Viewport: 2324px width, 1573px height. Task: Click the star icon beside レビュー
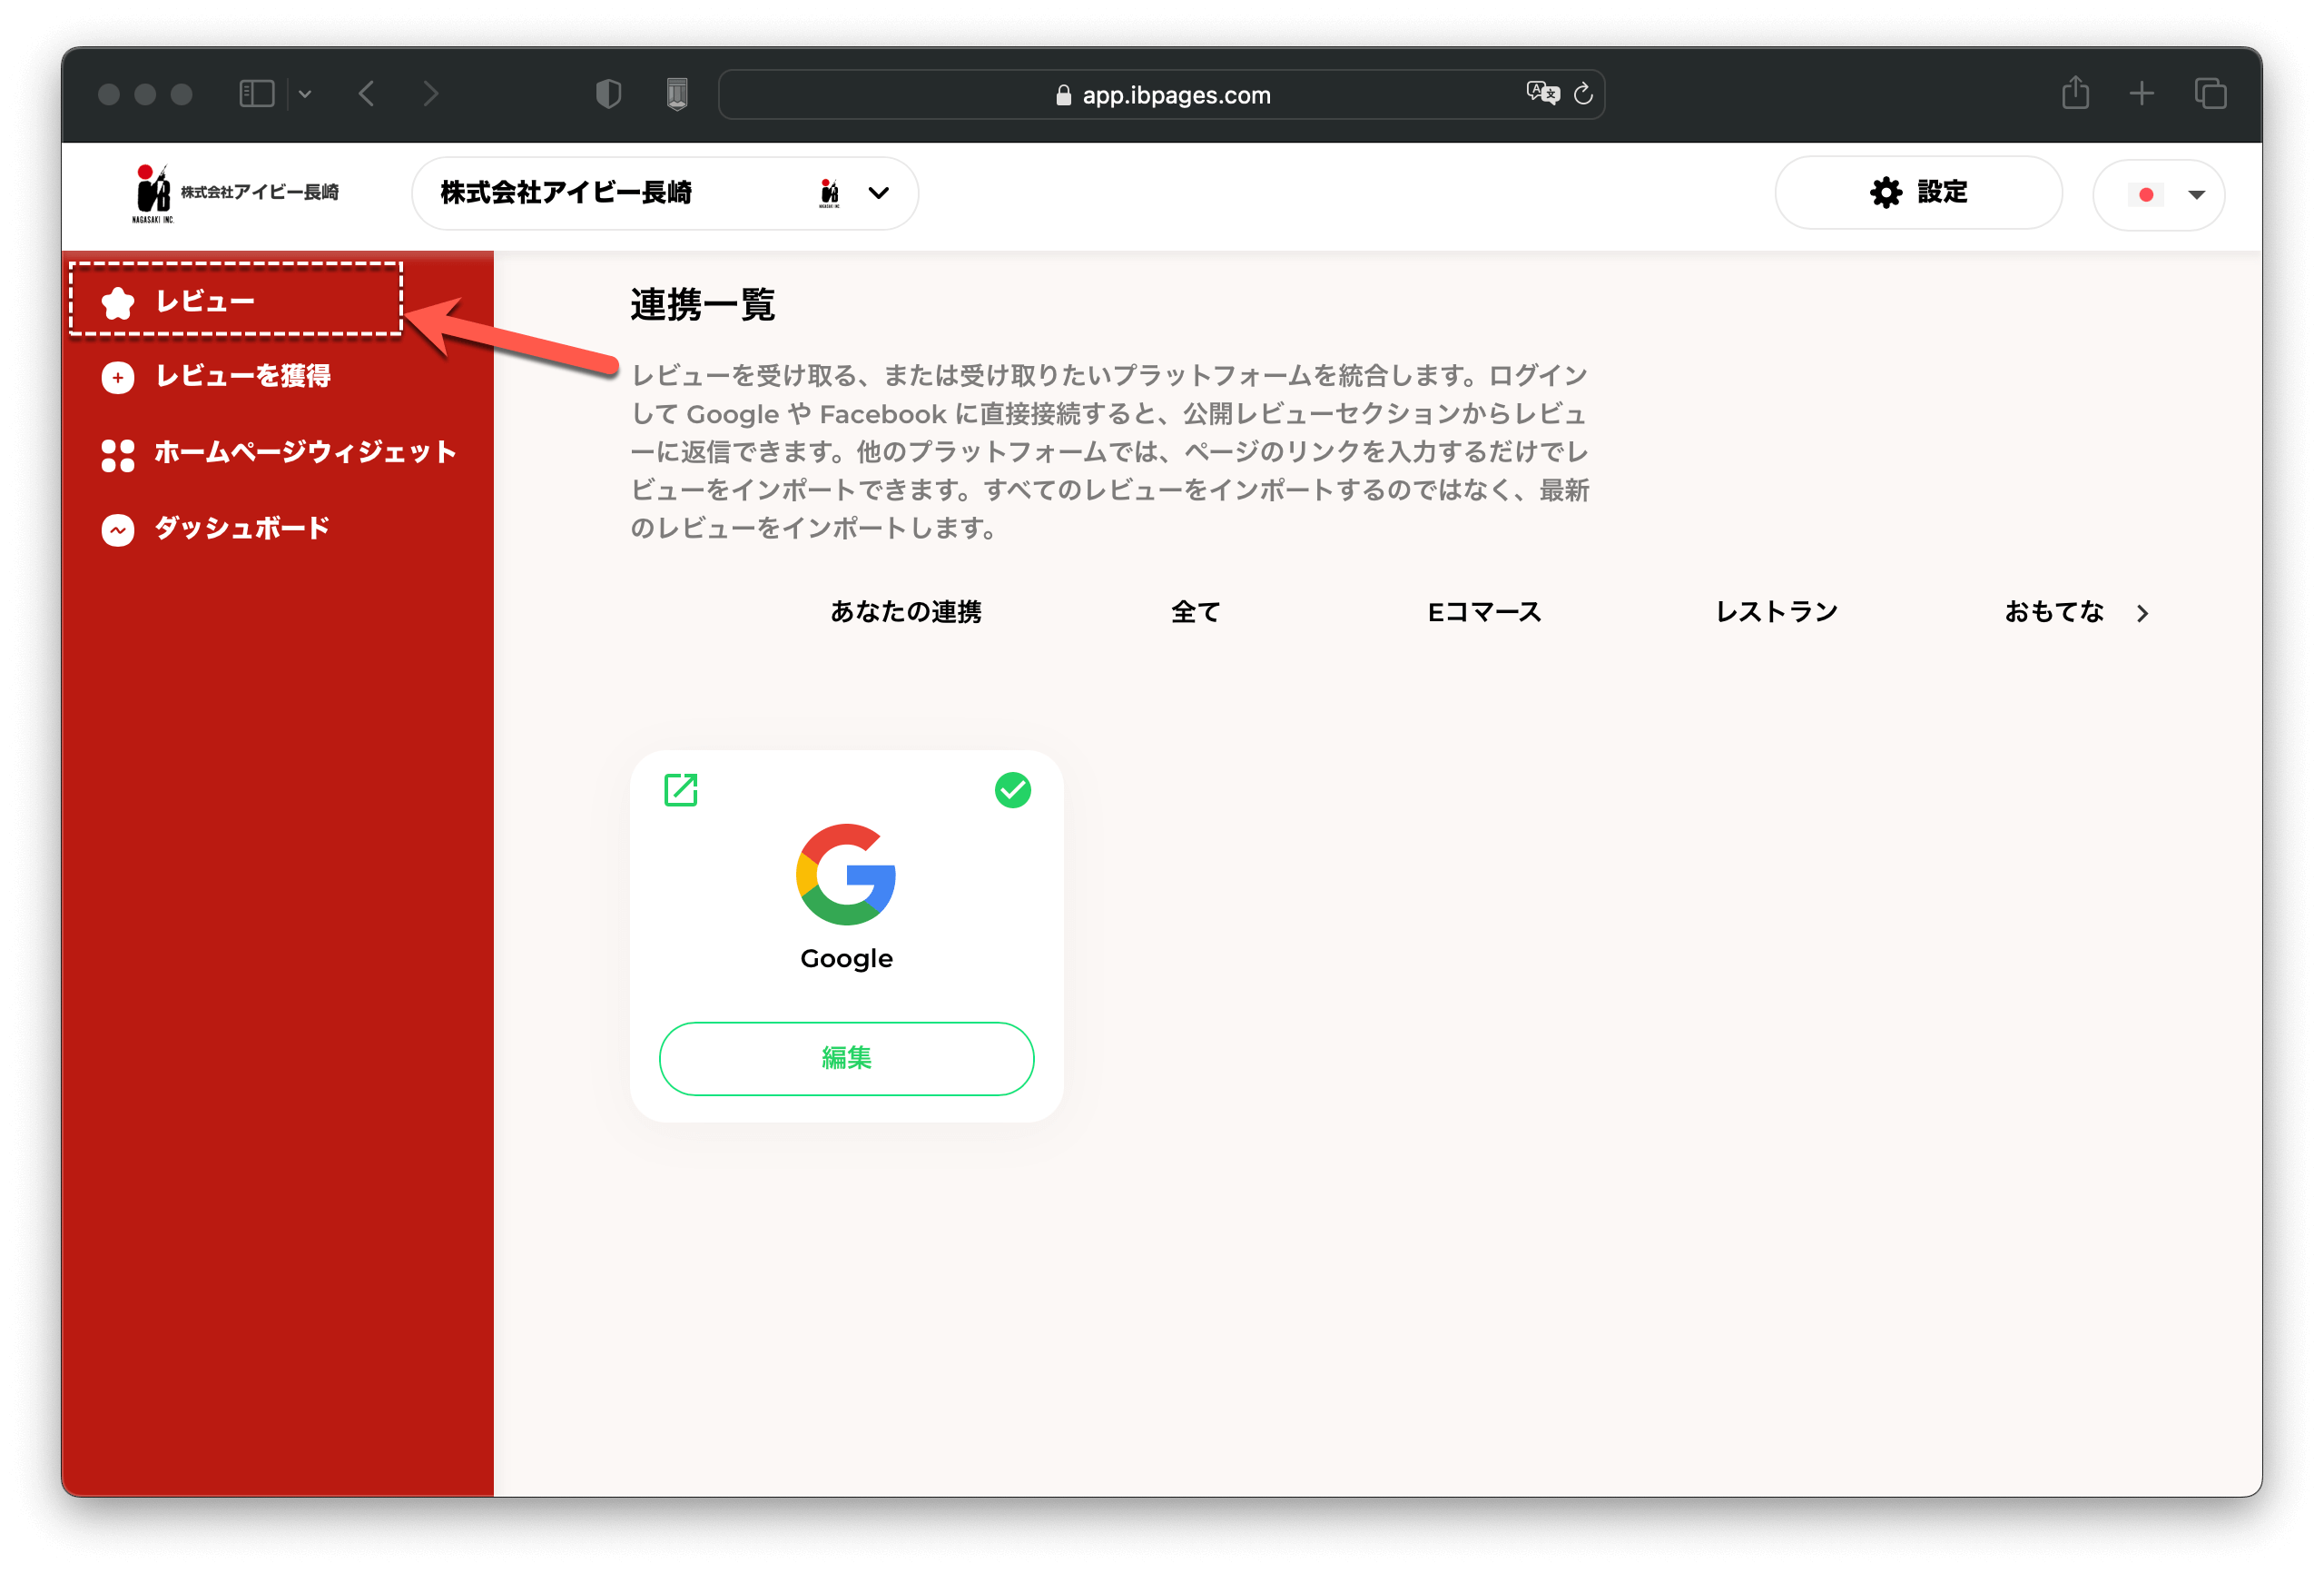[118, 302]
